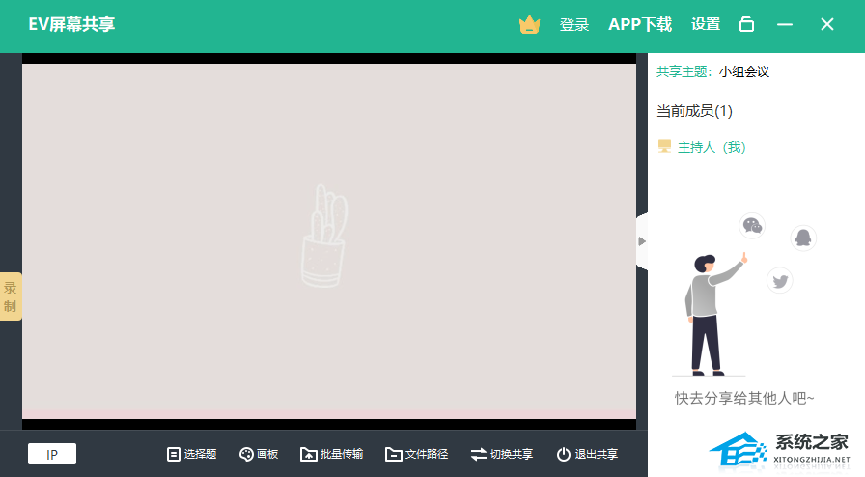This screenshot has width=865, height=477.
Task: Click the shared screen preview area
Action: (x=329, y=241)
